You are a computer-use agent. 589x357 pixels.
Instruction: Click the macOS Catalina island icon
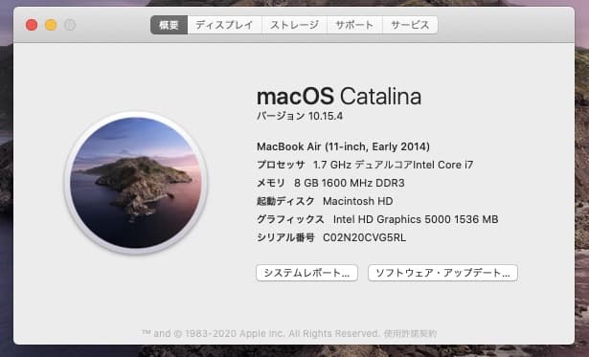tap(136, 183)
